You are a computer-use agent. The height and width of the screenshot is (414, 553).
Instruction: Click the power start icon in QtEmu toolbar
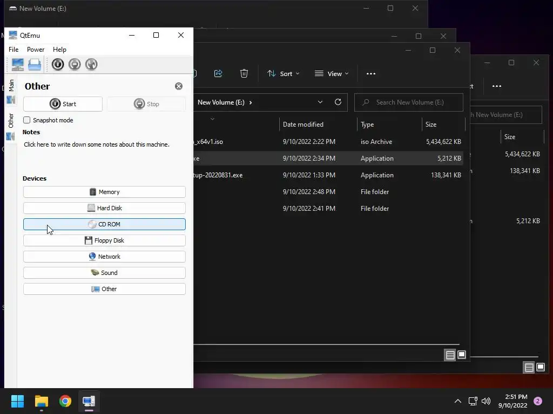[58, 65]
